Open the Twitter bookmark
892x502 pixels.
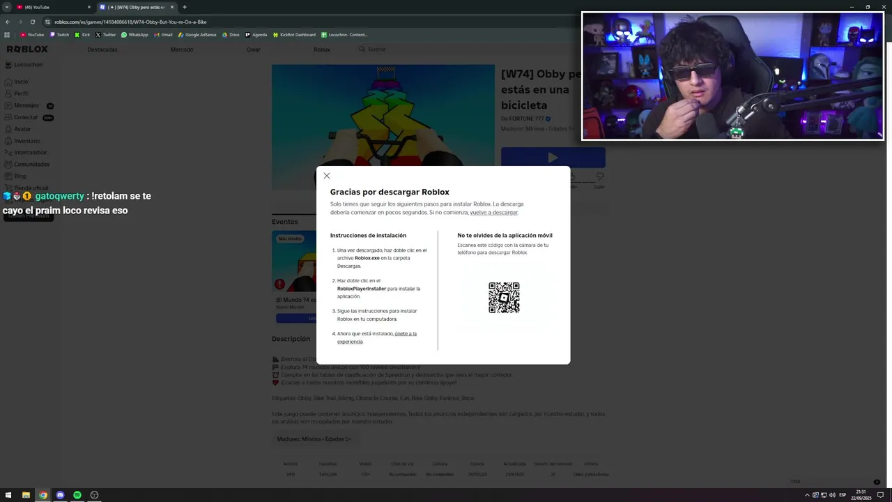pyautogui.click(x=105, y=35)
